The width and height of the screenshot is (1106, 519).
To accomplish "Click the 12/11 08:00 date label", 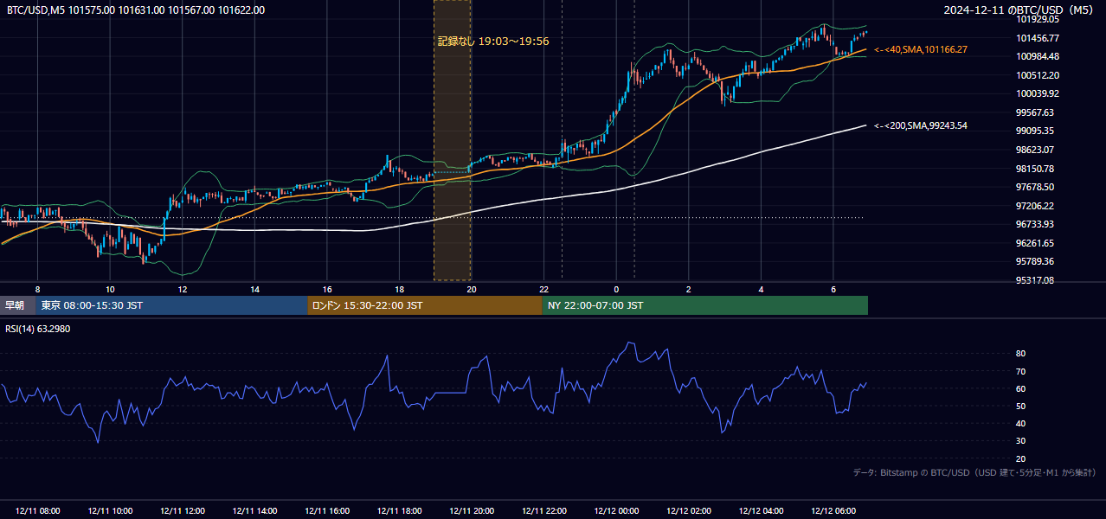I will point(37,511).
